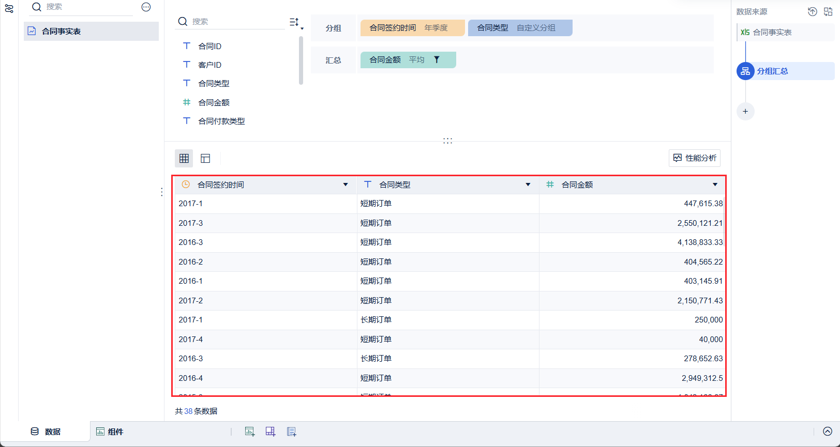The image size is (840, 447).
Task: Open 性能分析 performance analysis
Action: 695,158
